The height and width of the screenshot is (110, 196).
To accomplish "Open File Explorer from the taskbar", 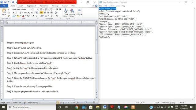I will pyautogui.click(x=98, y=107).
